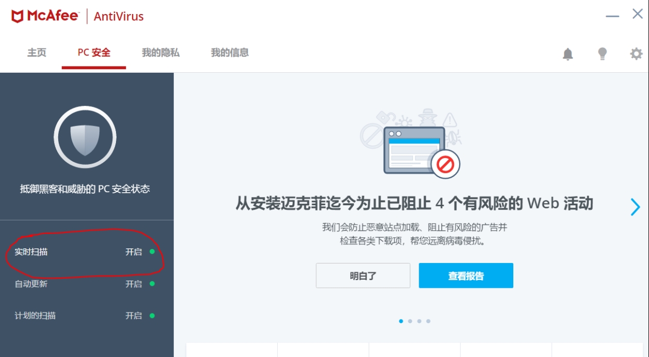Viewport: 649px width, 357px height.
Task: Advance carousel with right chevron arrow
Action: pyautogui.click(x=635, y=207)
